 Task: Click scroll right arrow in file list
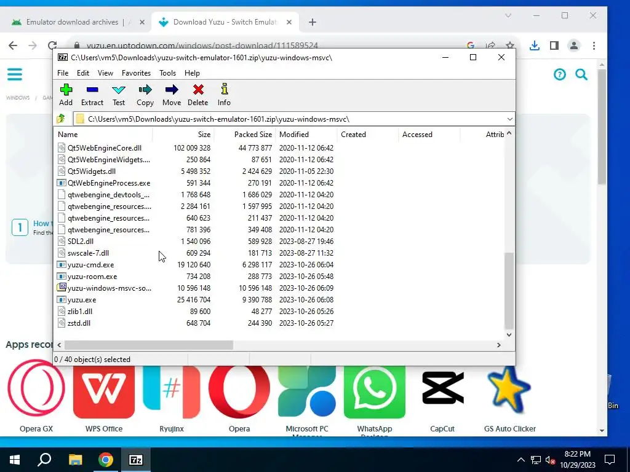click(x=498, y=345)
